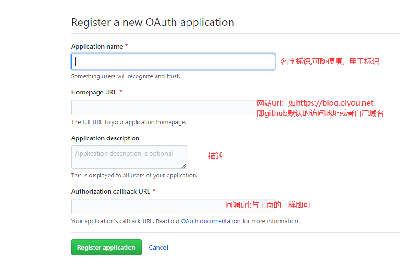Click the "Application description" label
400x277 pixels.
click(x=105, y=138)
